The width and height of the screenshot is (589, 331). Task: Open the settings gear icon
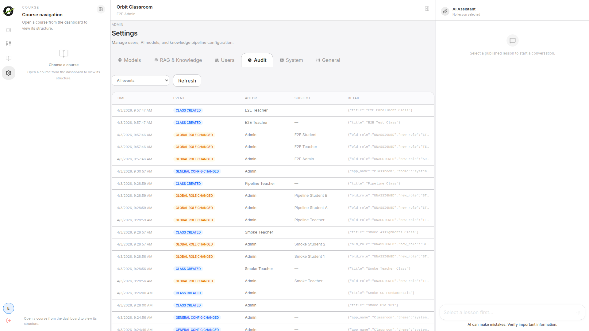9,73
